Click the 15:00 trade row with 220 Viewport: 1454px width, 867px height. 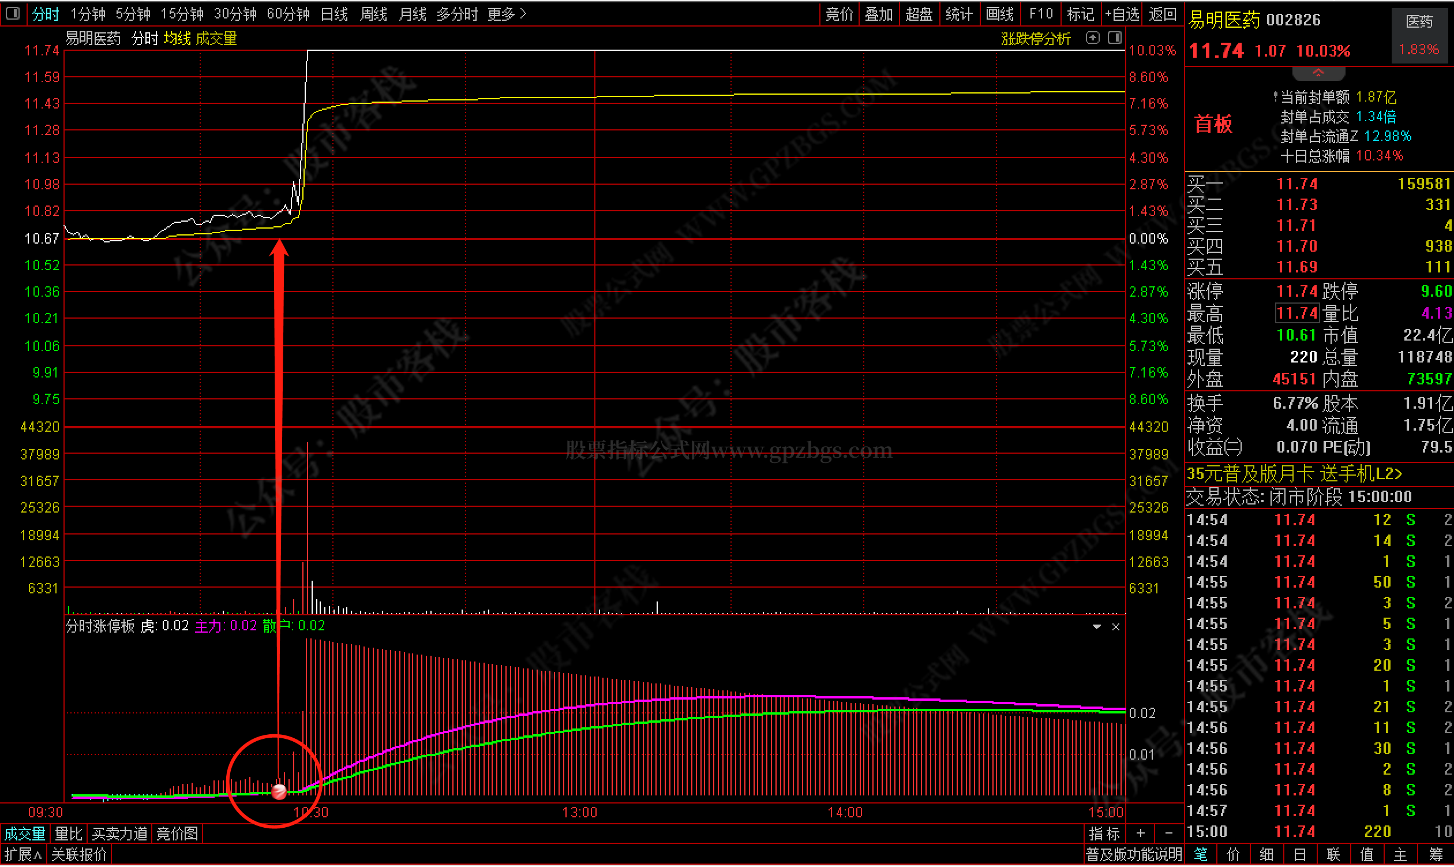[1319, 832]
